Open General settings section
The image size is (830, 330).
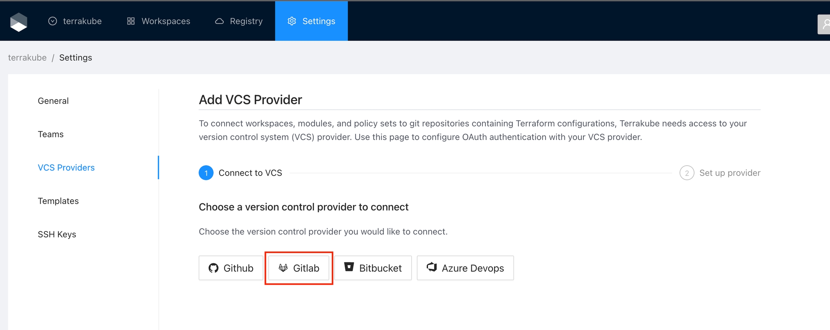53,101
